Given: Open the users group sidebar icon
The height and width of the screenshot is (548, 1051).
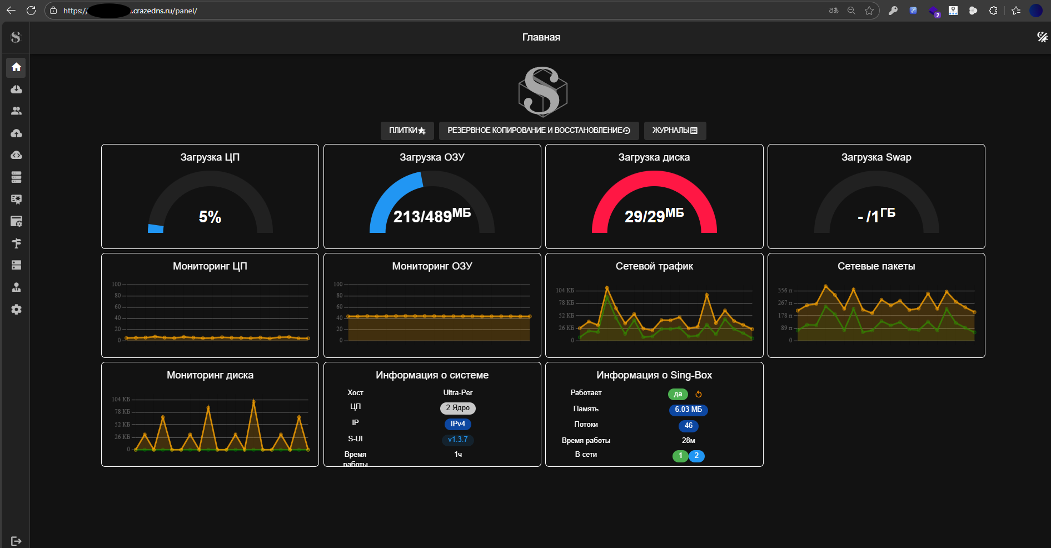Looking at the screenshot, I should point(16,111).
